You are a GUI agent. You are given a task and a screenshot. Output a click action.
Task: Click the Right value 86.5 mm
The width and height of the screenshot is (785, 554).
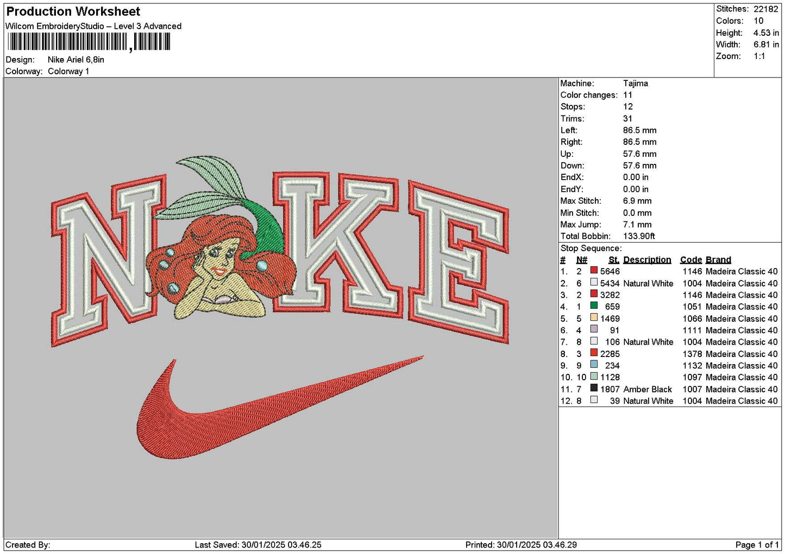pos(640,142)
